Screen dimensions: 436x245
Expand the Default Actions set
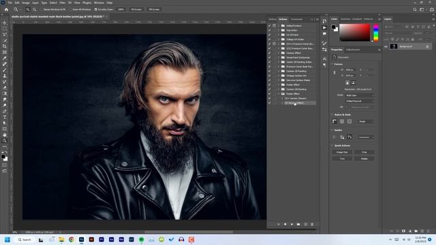tap(279, 26)
